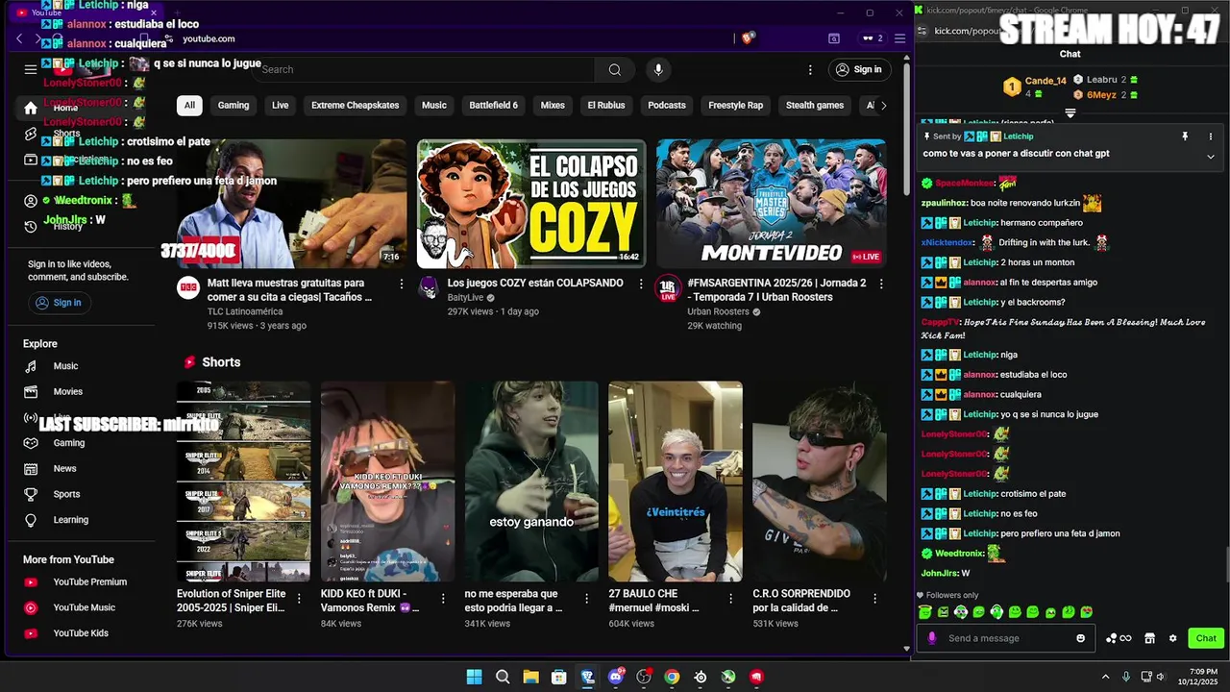1230x692 pixels.
Task: Collapse the Kick gift leaderboard handle
Action: coord(1070,113)
